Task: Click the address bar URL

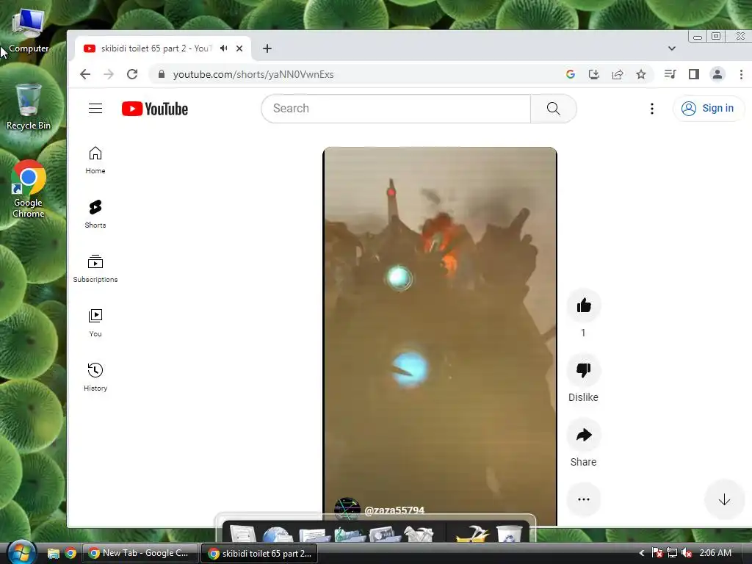Action: pos(253,74)
